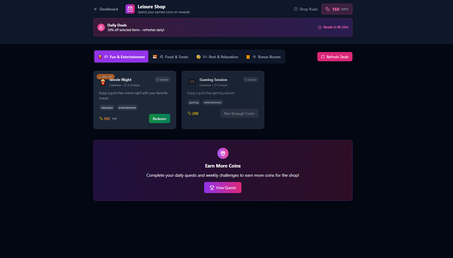Select the Fun & Entertainment tab

click(121, 57)
